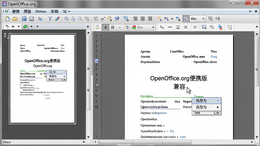Open 另存为 submenu entry with arrow
260x146 pixels.
coord(206,107)
